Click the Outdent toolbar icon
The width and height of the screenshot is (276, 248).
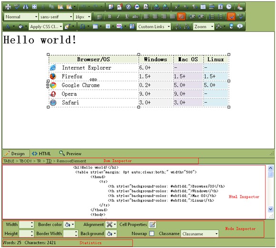click(x=201, y=17)
